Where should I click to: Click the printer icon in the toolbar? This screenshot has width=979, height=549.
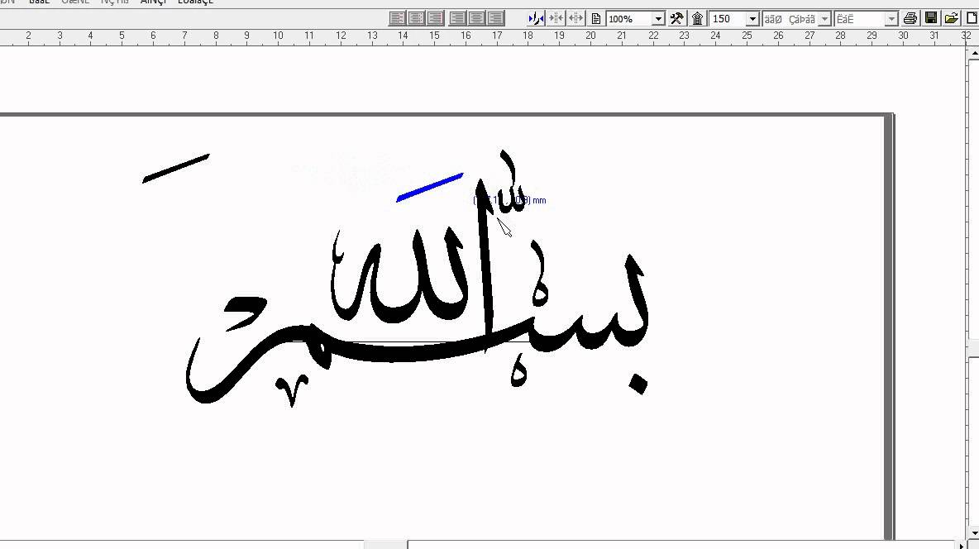pos(910,18)
